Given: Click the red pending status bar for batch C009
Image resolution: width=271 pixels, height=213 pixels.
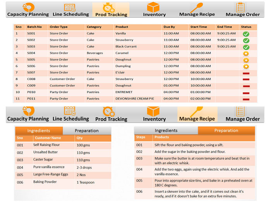Looking at the screenshot, I should click(x=246, y=86).
